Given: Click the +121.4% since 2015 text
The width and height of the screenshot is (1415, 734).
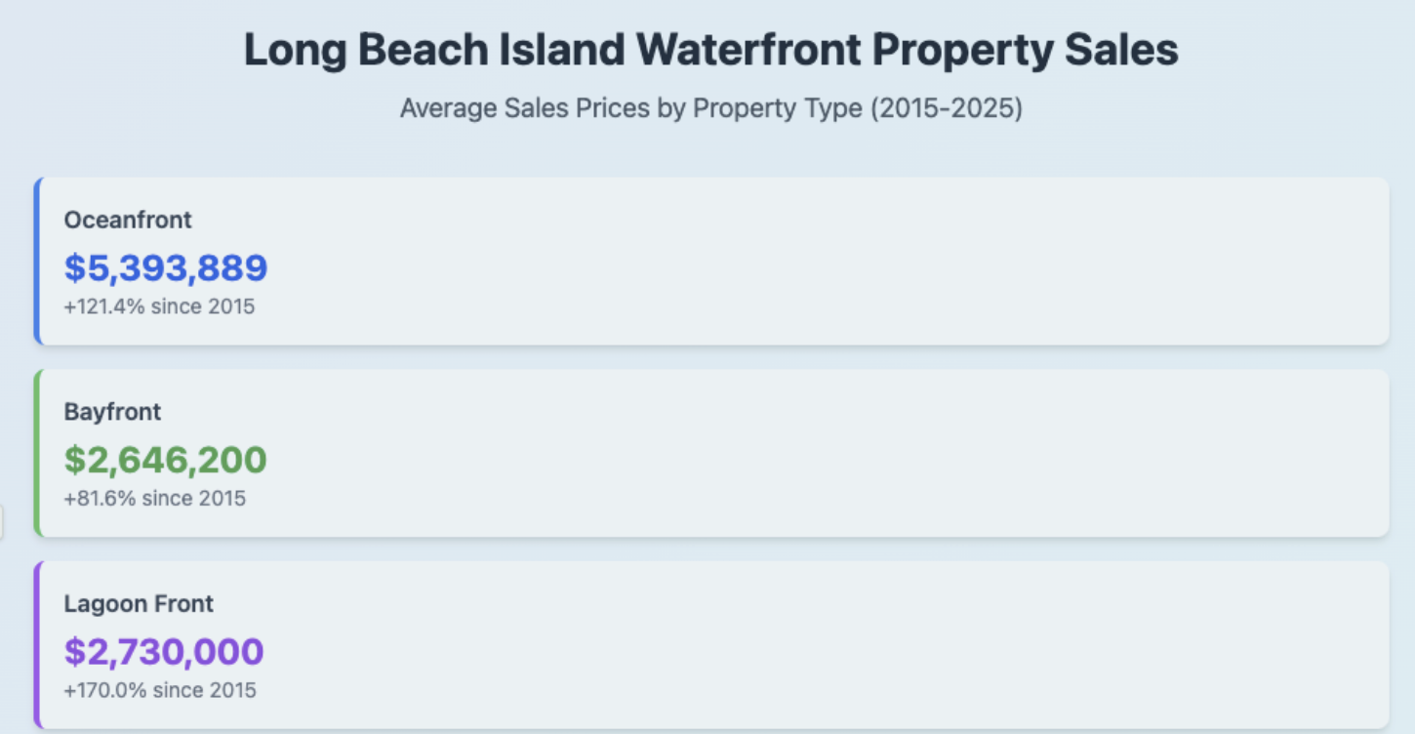Looking at the screenshot, I should [x=159, y=306].
